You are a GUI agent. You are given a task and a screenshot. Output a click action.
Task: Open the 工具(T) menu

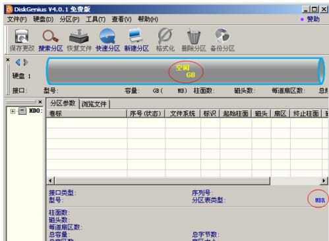pyautogui.click(x=96, y=19)
